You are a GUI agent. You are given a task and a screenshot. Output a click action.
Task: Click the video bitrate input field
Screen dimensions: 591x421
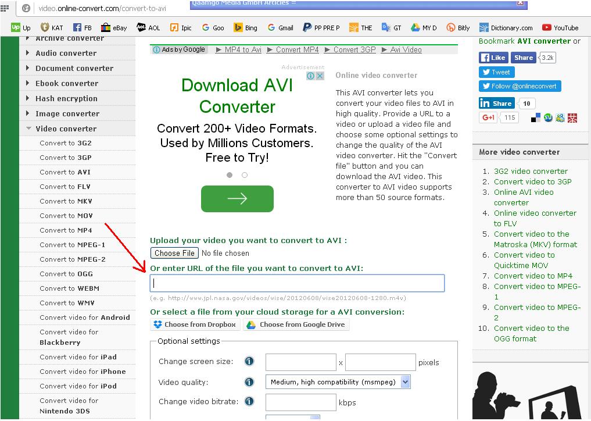(x=301, y=402)
